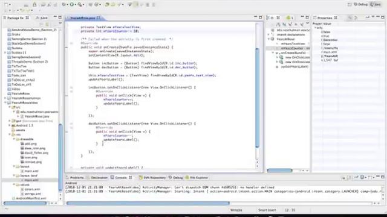Collapse the res folder
Screen dimensions: 387x217
(x=10, y=134)
